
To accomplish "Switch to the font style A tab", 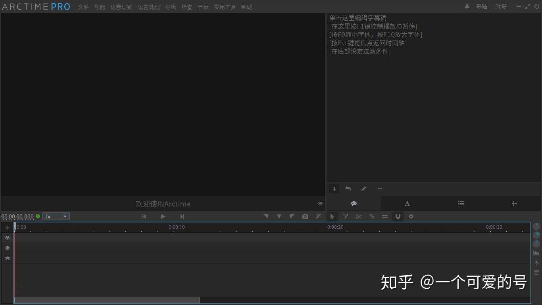I will tap(407, 203).
